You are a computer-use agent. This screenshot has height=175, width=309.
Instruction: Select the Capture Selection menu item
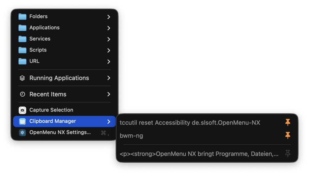tap(65, 110)
